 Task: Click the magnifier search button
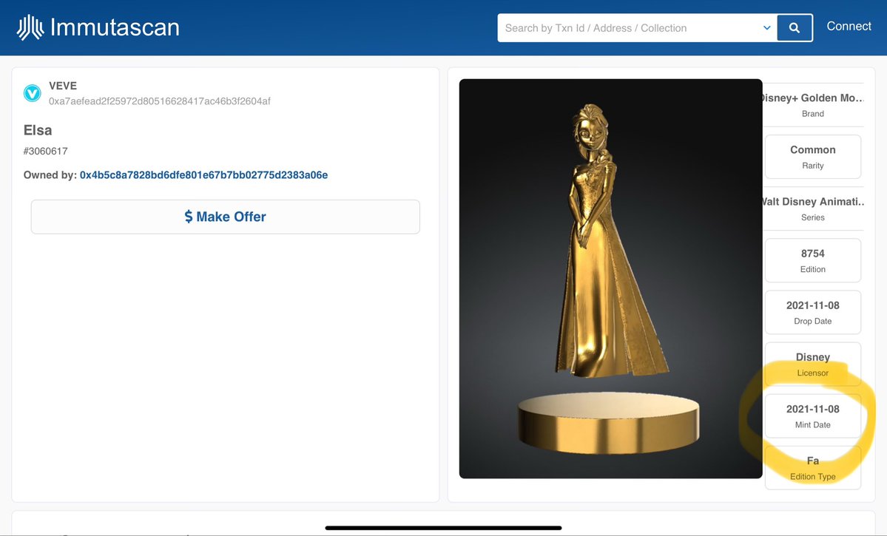pos(795,27)
